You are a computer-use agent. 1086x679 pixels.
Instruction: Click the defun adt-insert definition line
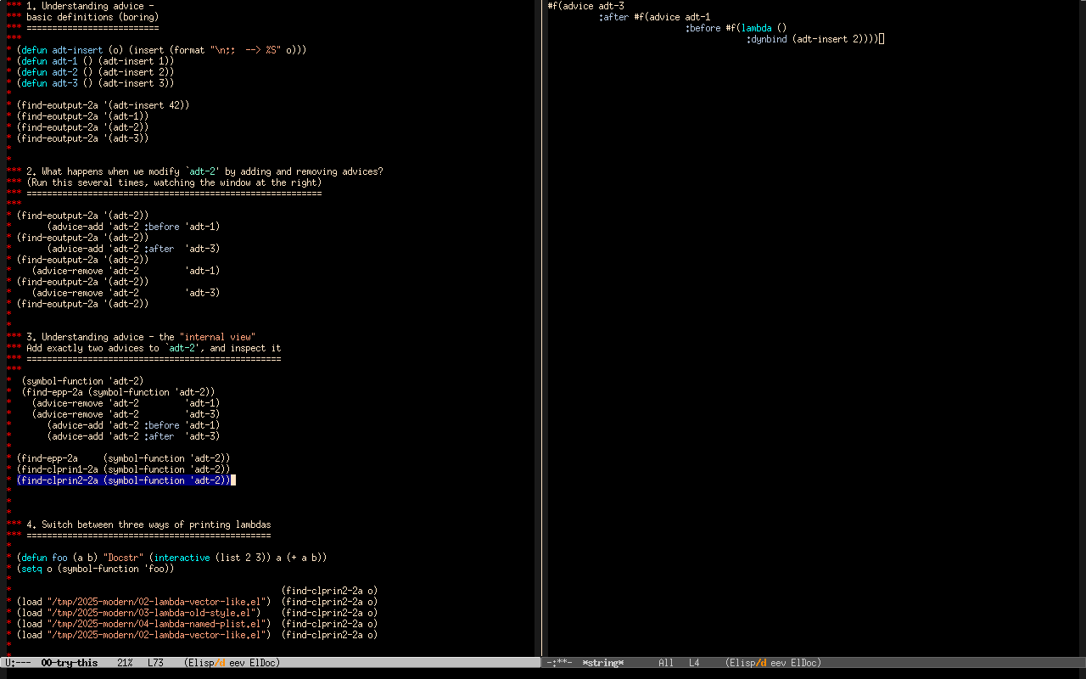tap(161, 50)
